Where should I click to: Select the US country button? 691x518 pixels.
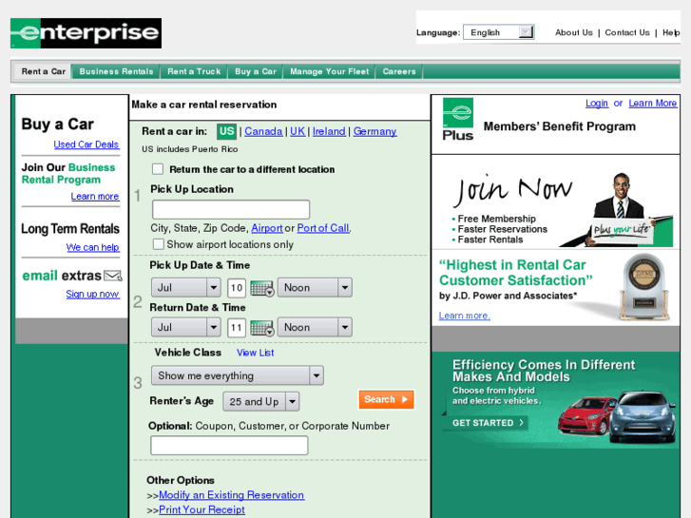tap(226, 131)
